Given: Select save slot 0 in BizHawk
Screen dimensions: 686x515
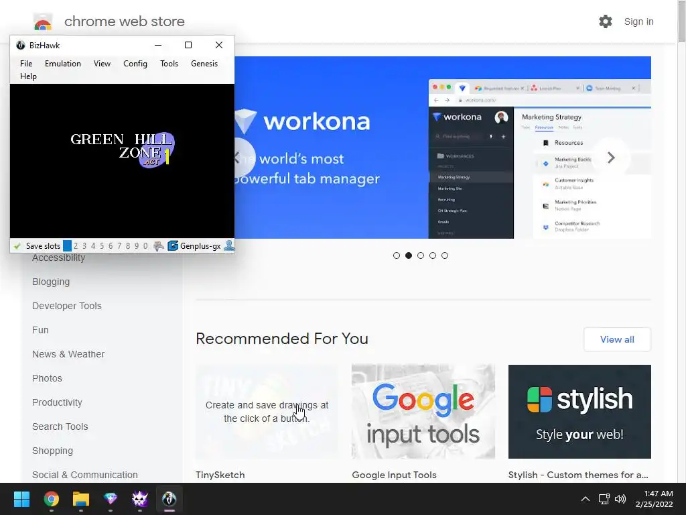Looking at the screenshot, I should point(145,246).
